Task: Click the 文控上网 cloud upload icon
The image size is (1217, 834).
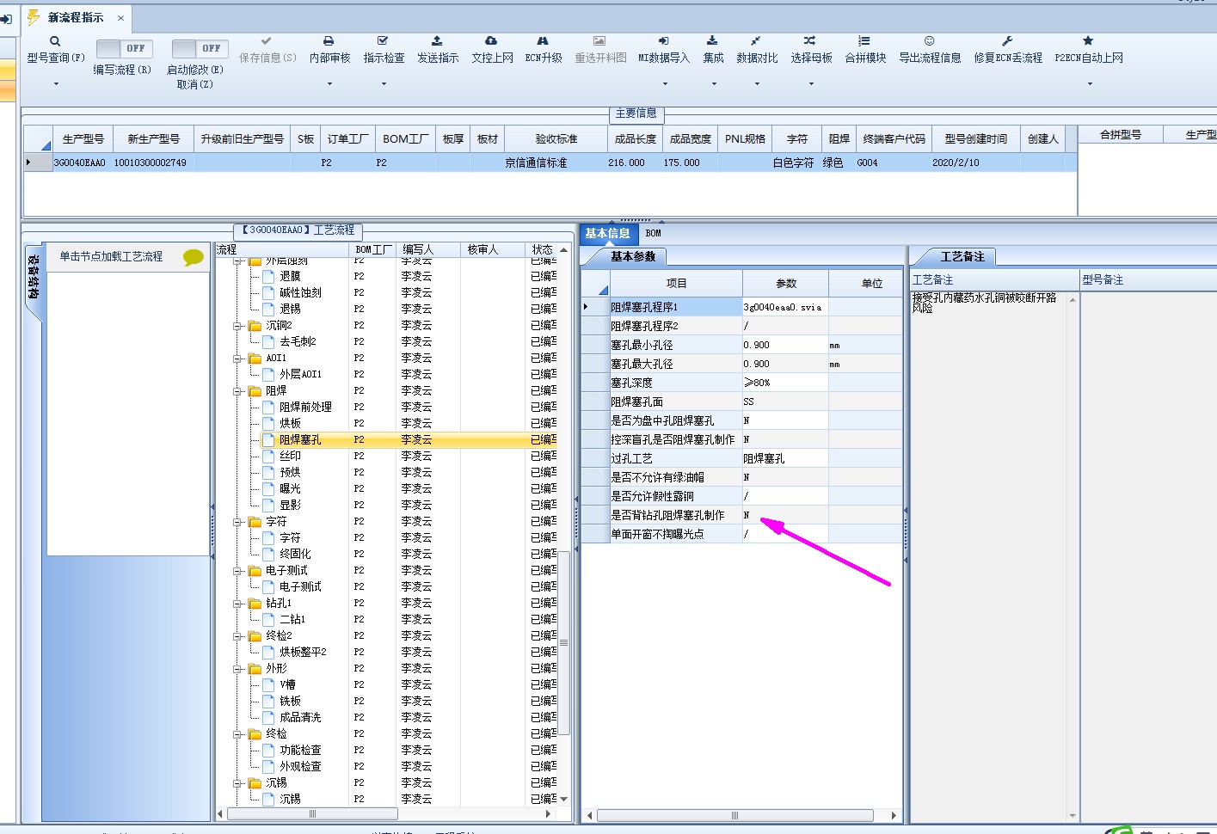Action: tap(491, 40)
